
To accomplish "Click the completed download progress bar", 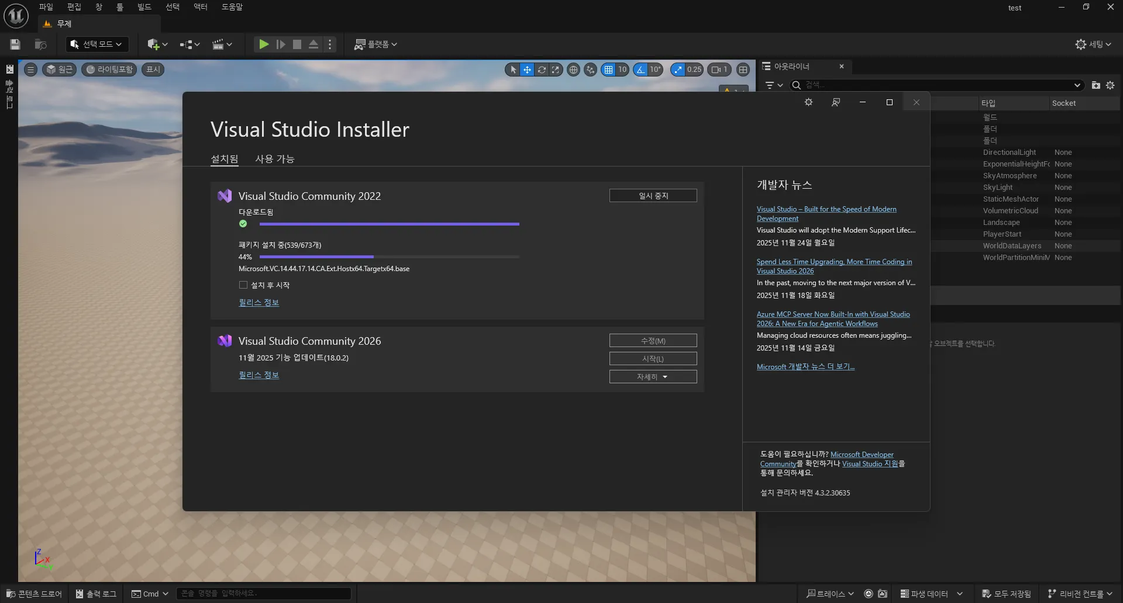I will [390, 224].
